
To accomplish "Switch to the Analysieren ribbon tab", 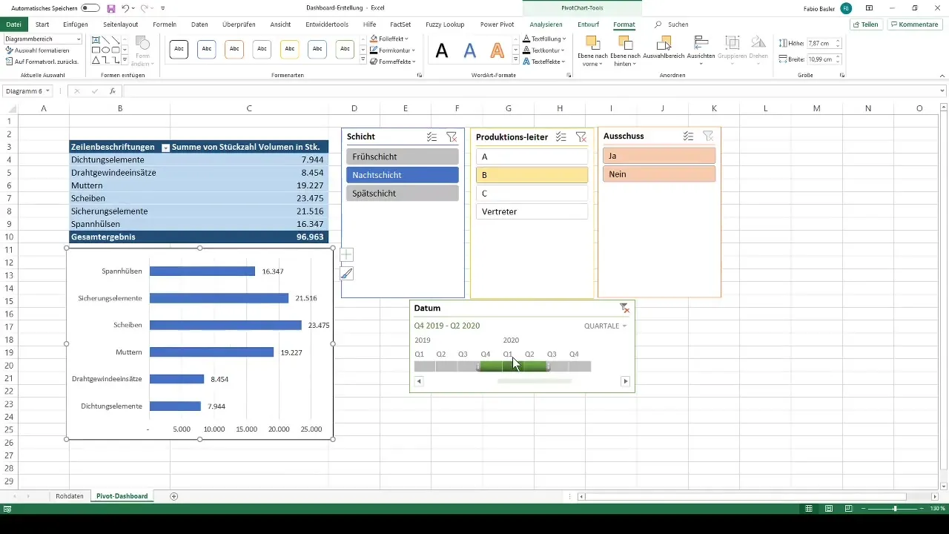I will click(546, 24).
